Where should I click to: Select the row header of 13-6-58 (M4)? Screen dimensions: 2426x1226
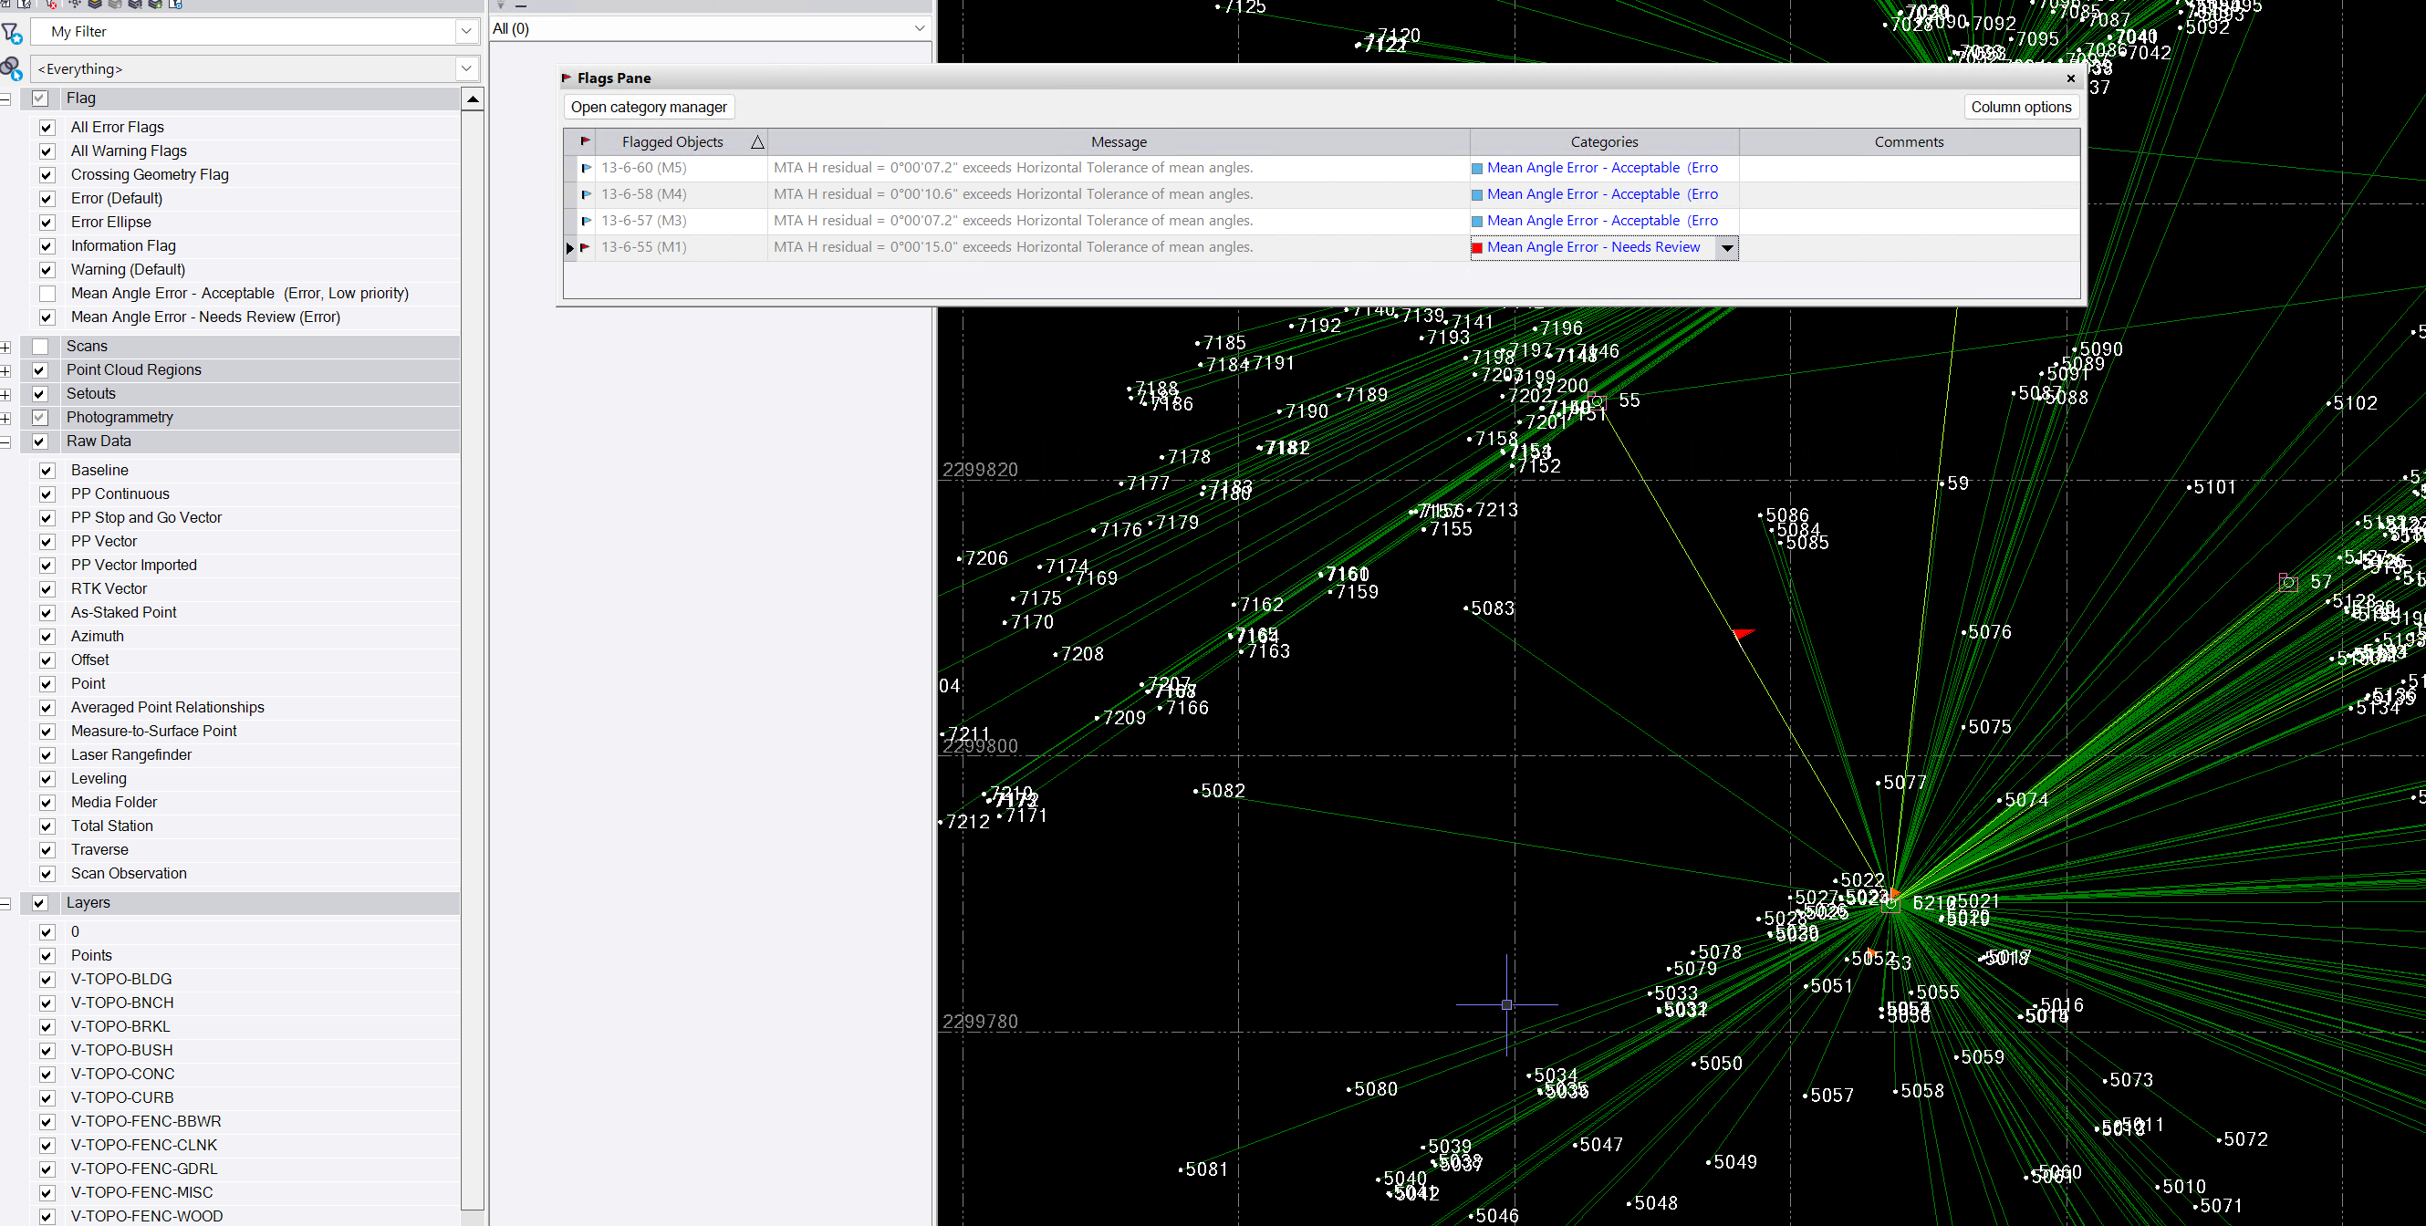pos(571,194)
